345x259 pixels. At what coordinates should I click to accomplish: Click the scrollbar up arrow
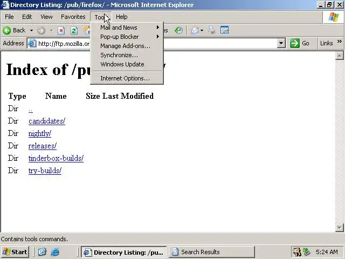pos(339,56)
